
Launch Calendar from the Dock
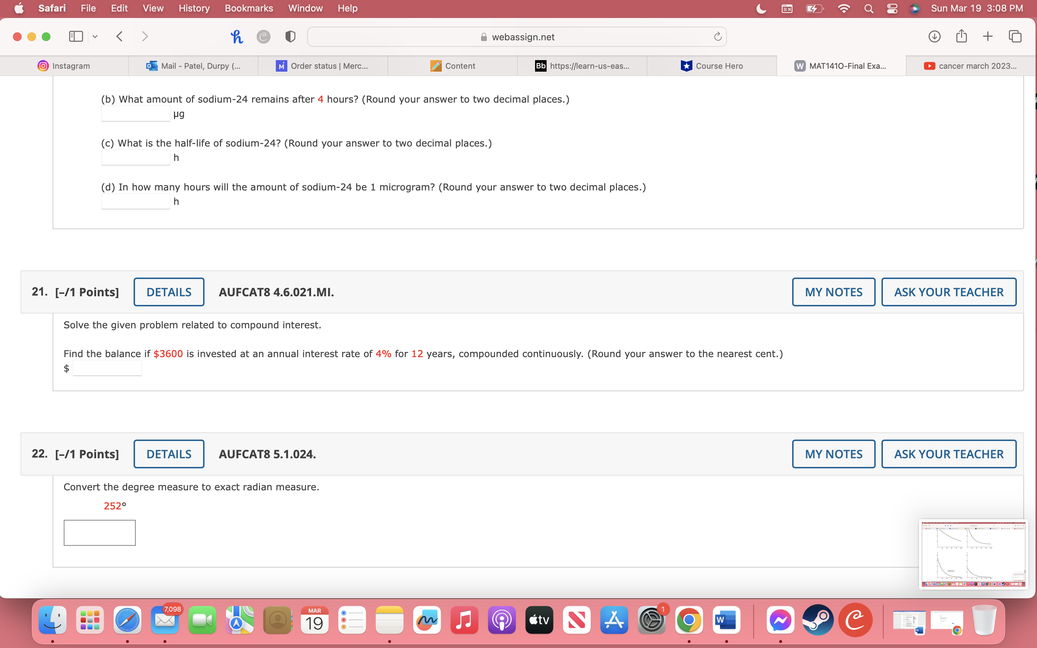315,620
